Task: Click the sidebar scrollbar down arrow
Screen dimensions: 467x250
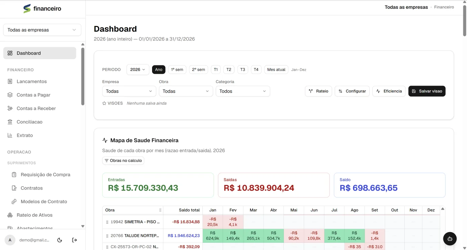Action: point(83,226)
